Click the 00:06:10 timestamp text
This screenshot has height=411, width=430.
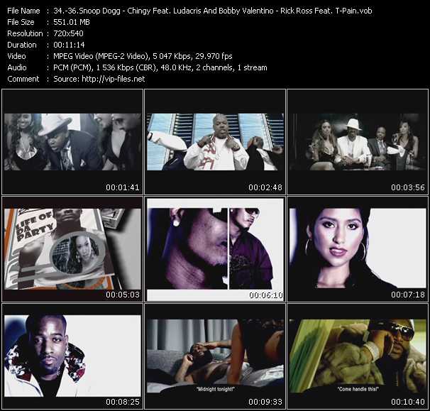(265, 295)
